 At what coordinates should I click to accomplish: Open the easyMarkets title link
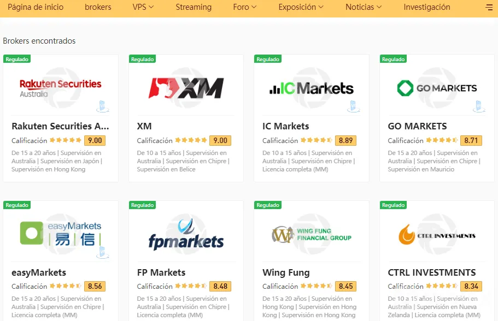[39, 272]
